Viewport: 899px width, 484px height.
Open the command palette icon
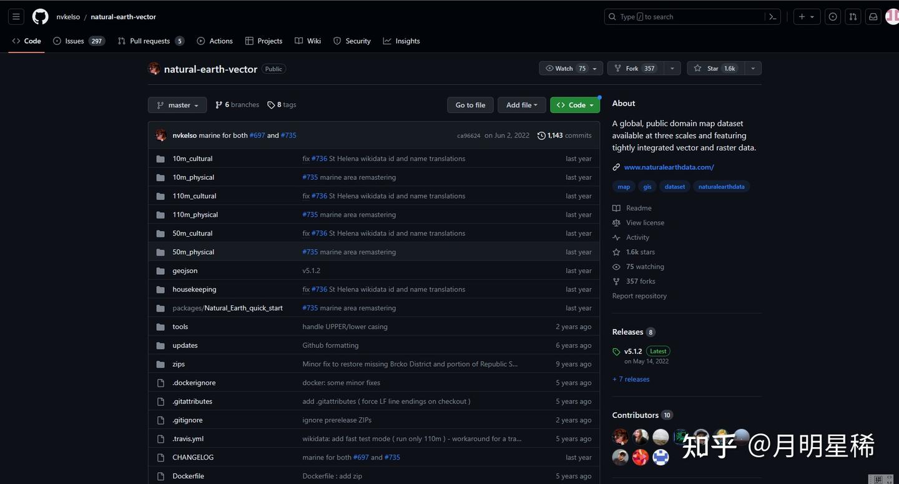tap(773, 17)
